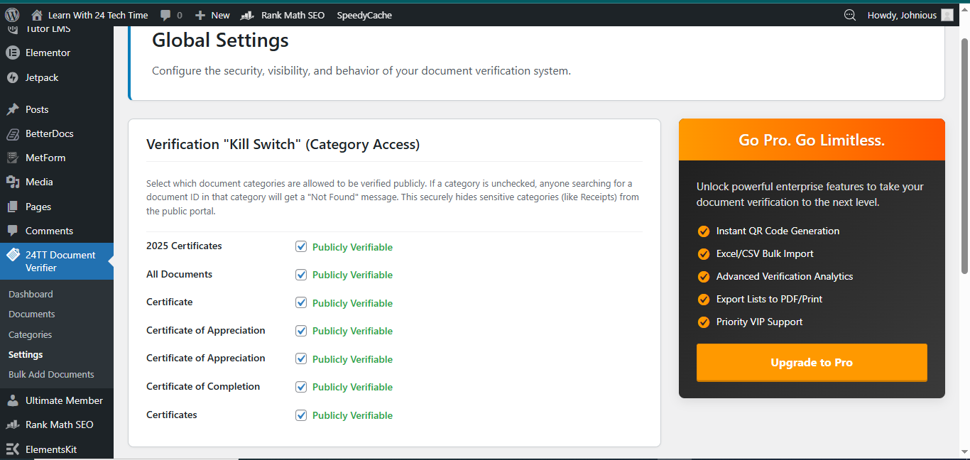The height and width of the screenshot is (460, 970).
Task: Disable Publicly Verifiable for All Documents
Action: tap(301, 275)
